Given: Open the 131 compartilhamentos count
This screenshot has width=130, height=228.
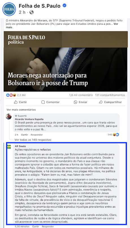Looking at the screenshot, I should coord(110,95).
